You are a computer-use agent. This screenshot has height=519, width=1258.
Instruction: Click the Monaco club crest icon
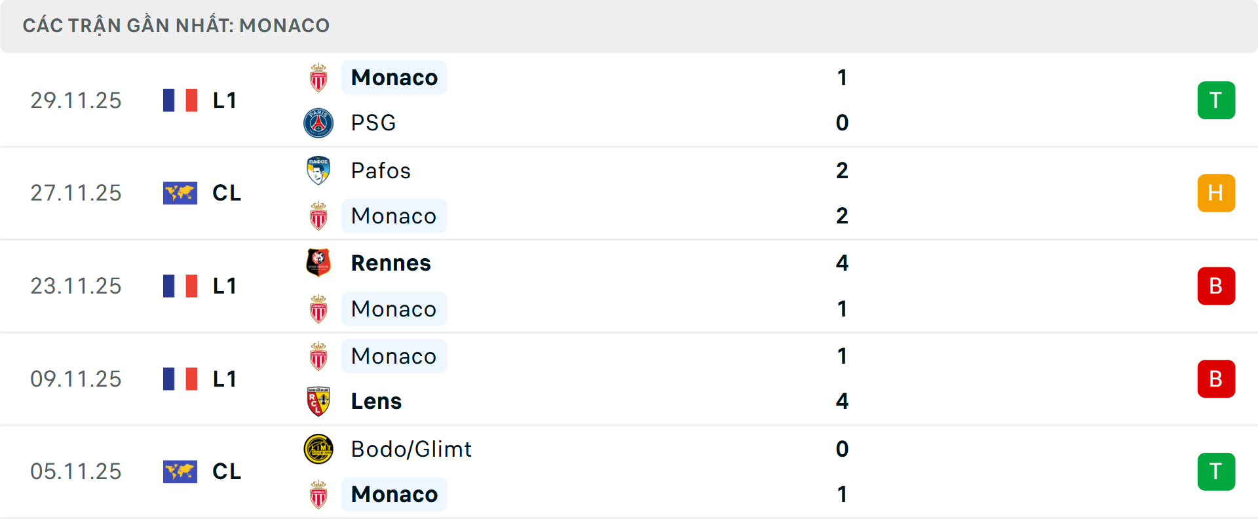point(318,77)
